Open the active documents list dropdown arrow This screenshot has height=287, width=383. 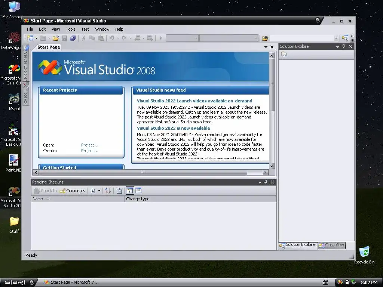(266, 47)
